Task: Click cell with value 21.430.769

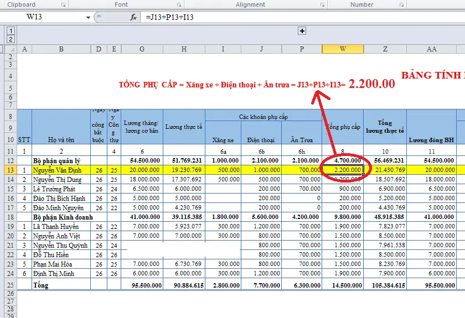Action: pyautogui.click(x=385, y=170)
